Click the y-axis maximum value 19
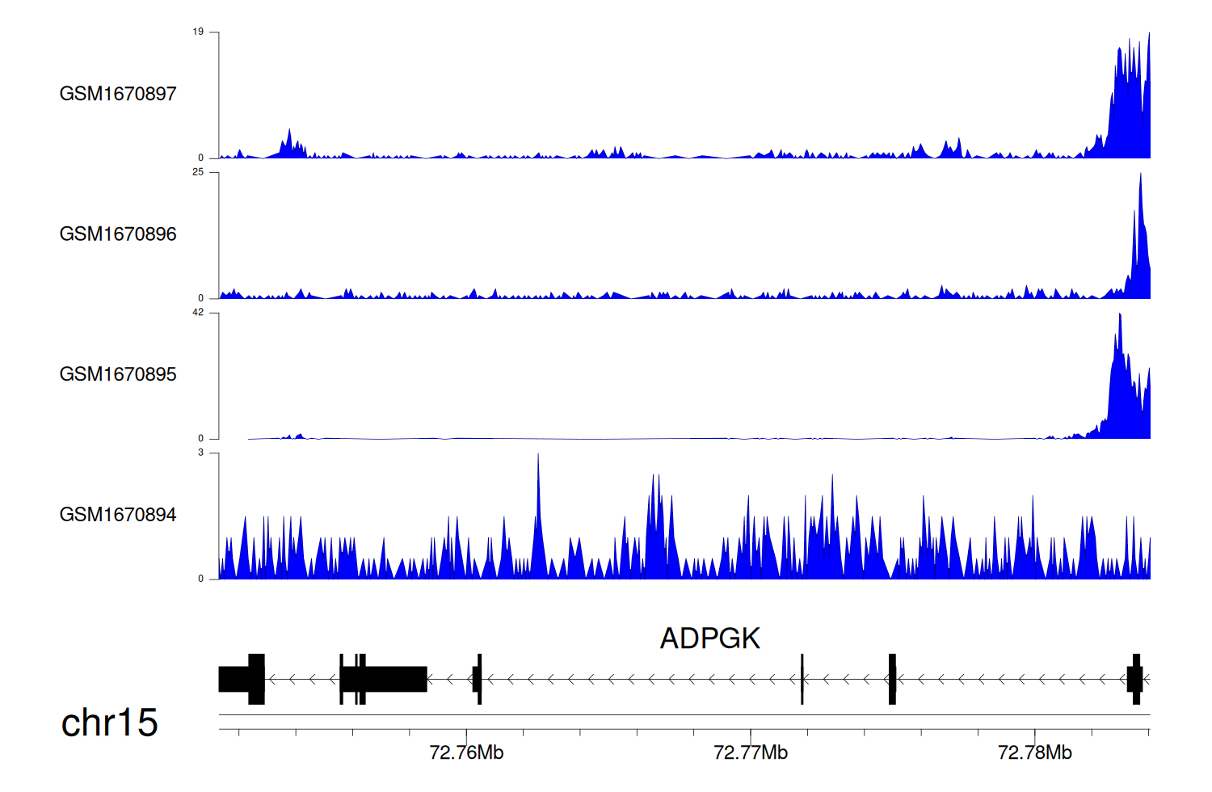The width and height of the screenshot is (1212, 792). [198, 32]
